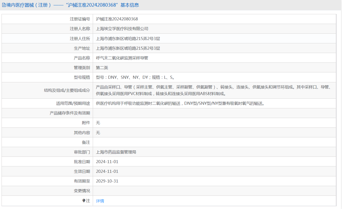Click the 结构及组成/主要组成成分 label
The width and height of the screenshot is (342, 209).
[x=67, y=90]
